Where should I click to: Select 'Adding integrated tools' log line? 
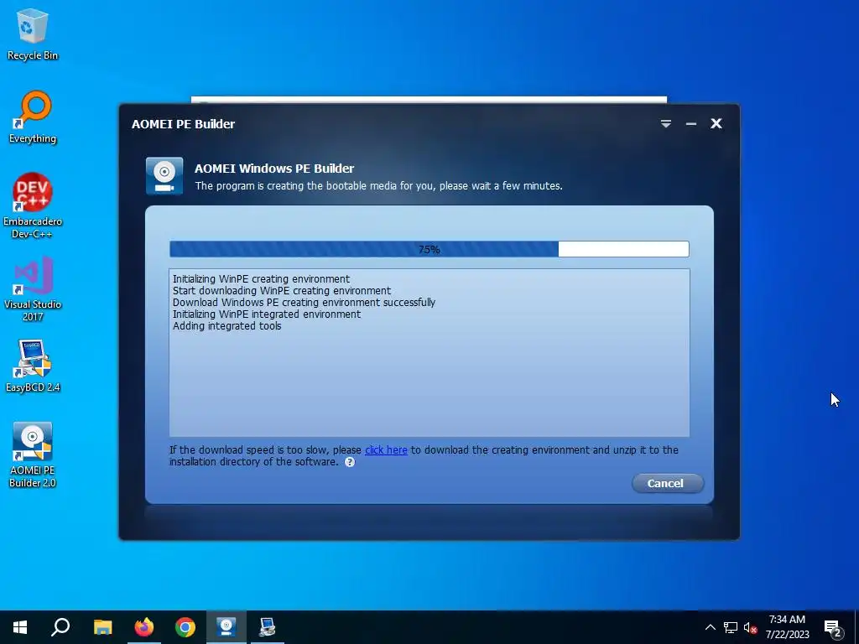tap(226, 326)
